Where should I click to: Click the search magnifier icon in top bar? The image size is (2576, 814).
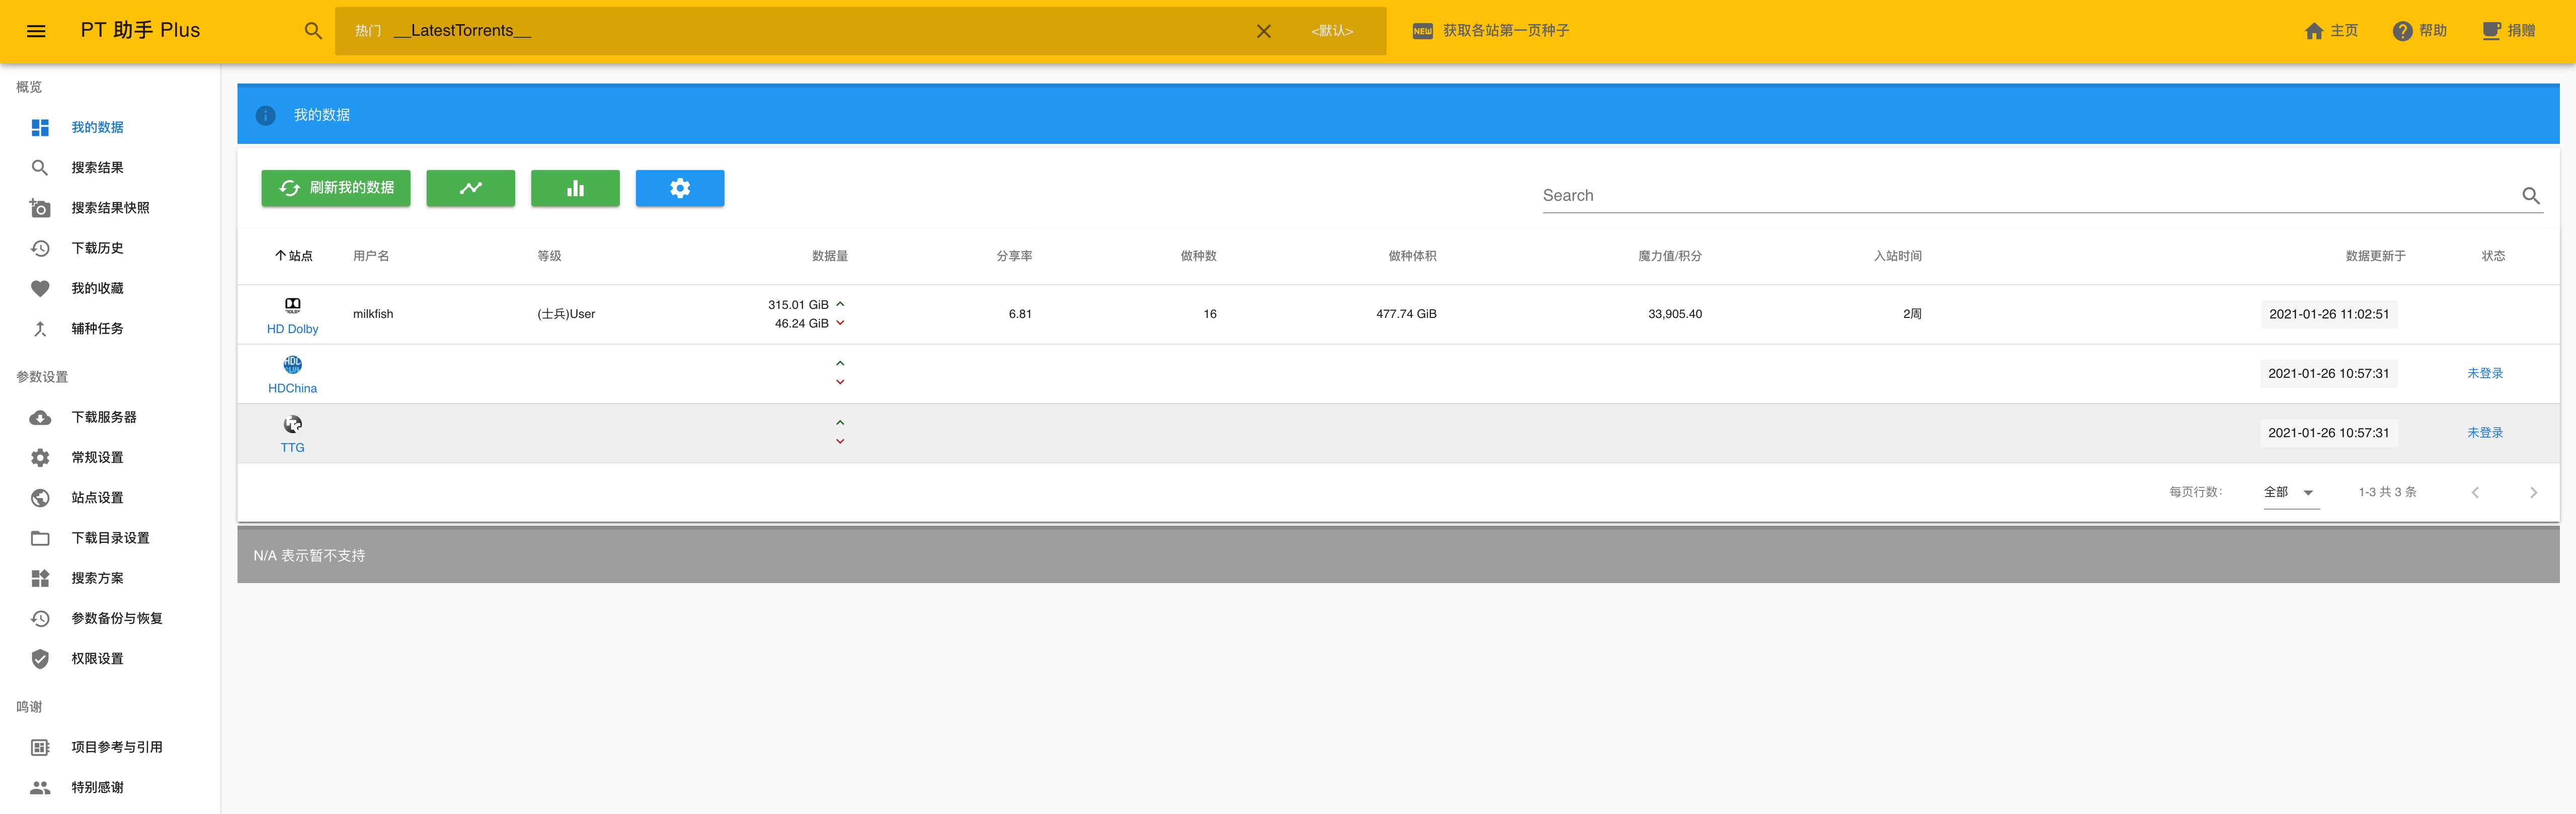click(313, 31)
